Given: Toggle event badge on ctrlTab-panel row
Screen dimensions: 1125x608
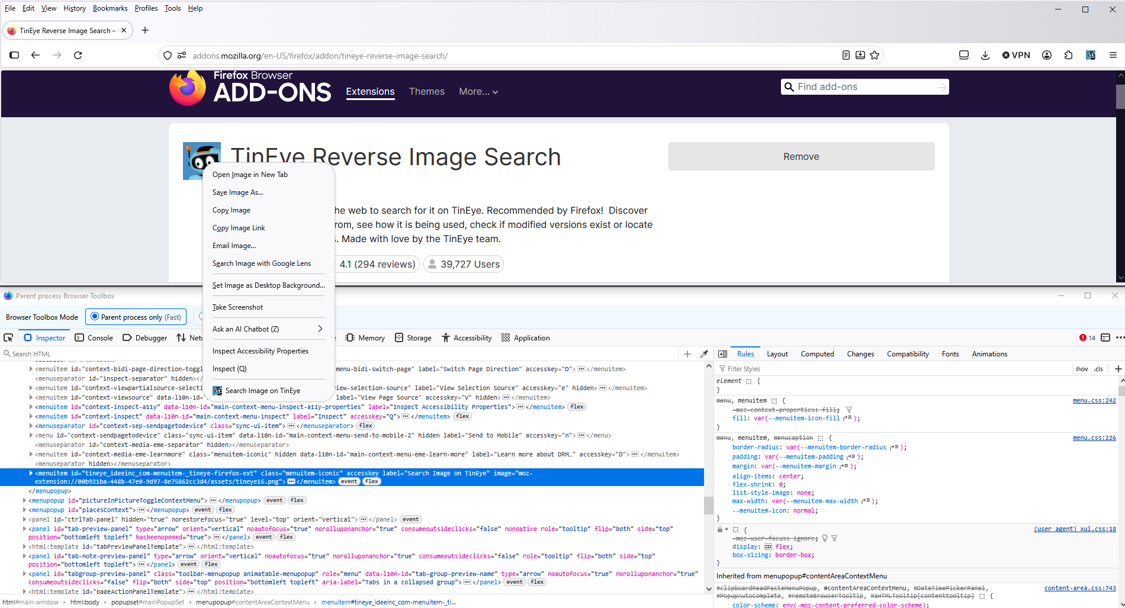Looking at the screenshot, I should 410,519.
